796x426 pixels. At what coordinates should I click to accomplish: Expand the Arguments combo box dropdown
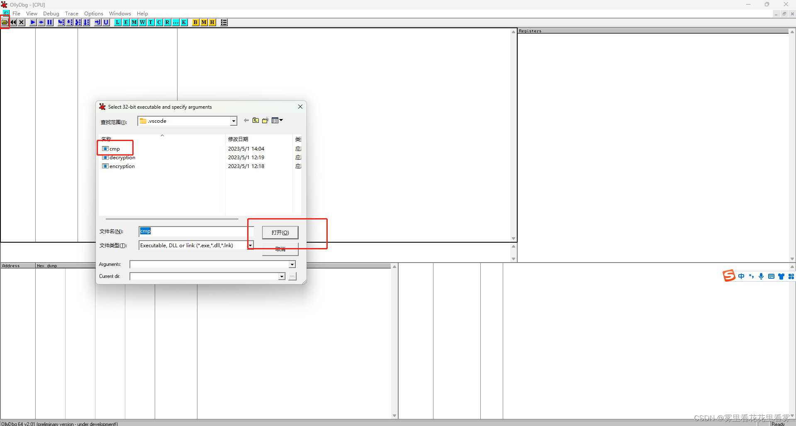pos(292,265)
